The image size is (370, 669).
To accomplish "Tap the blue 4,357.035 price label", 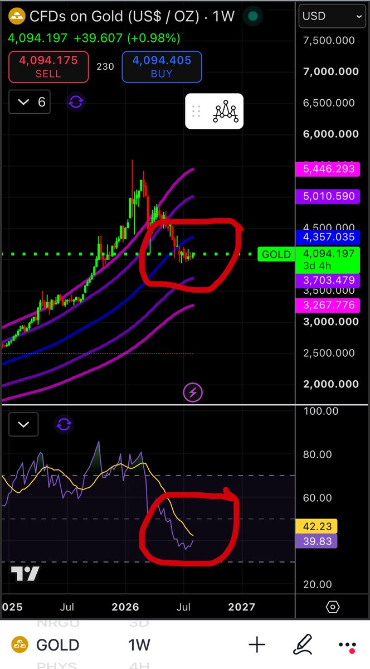I will point(329,237).
